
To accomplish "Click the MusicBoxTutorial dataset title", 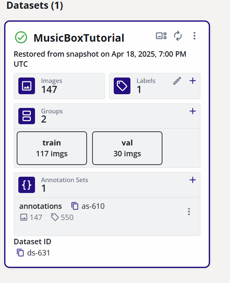I will tap(79, 38).
